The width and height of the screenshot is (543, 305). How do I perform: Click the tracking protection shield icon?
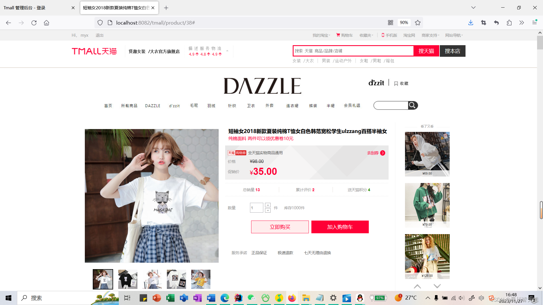pos(100,23)
